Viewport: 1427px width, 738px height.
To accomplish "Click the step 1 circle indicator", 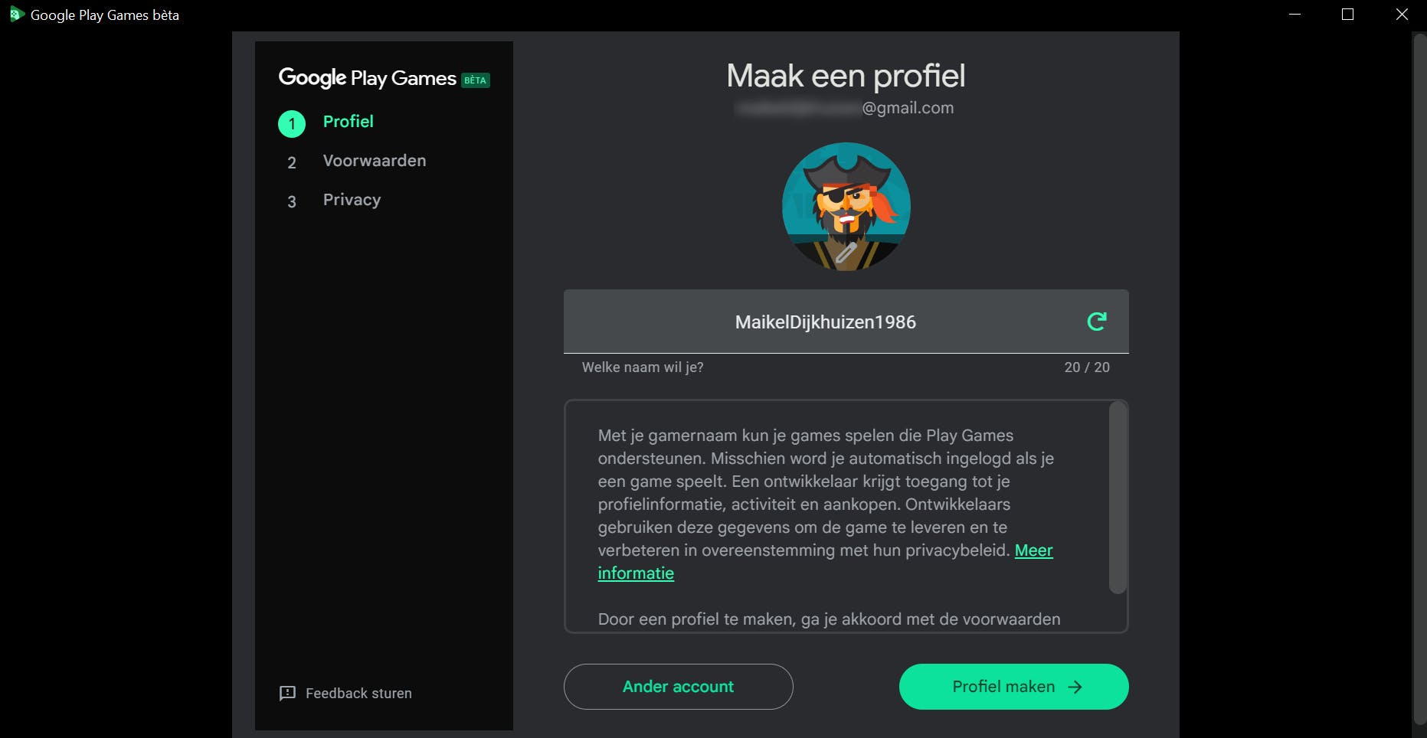I will tap(292, 124).
